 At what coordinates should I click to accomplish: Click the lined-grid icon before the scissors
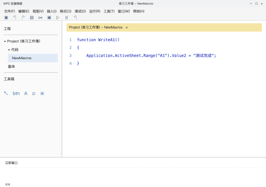click(x=32, y=18)
